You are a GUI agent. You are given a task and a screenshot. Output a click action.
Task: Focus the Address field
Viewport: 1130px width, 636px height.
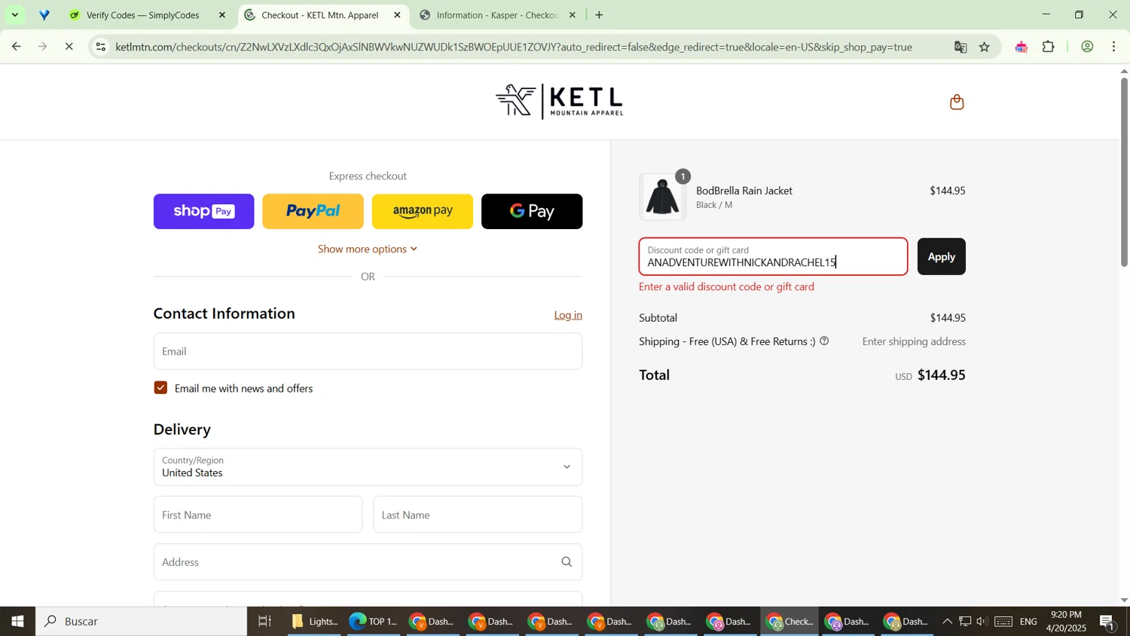pyautogui.click(x=368, y=562)
